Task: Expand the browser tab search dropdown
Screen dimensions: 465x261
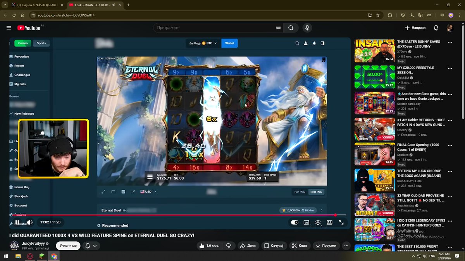Action: [x=4, y=5]
